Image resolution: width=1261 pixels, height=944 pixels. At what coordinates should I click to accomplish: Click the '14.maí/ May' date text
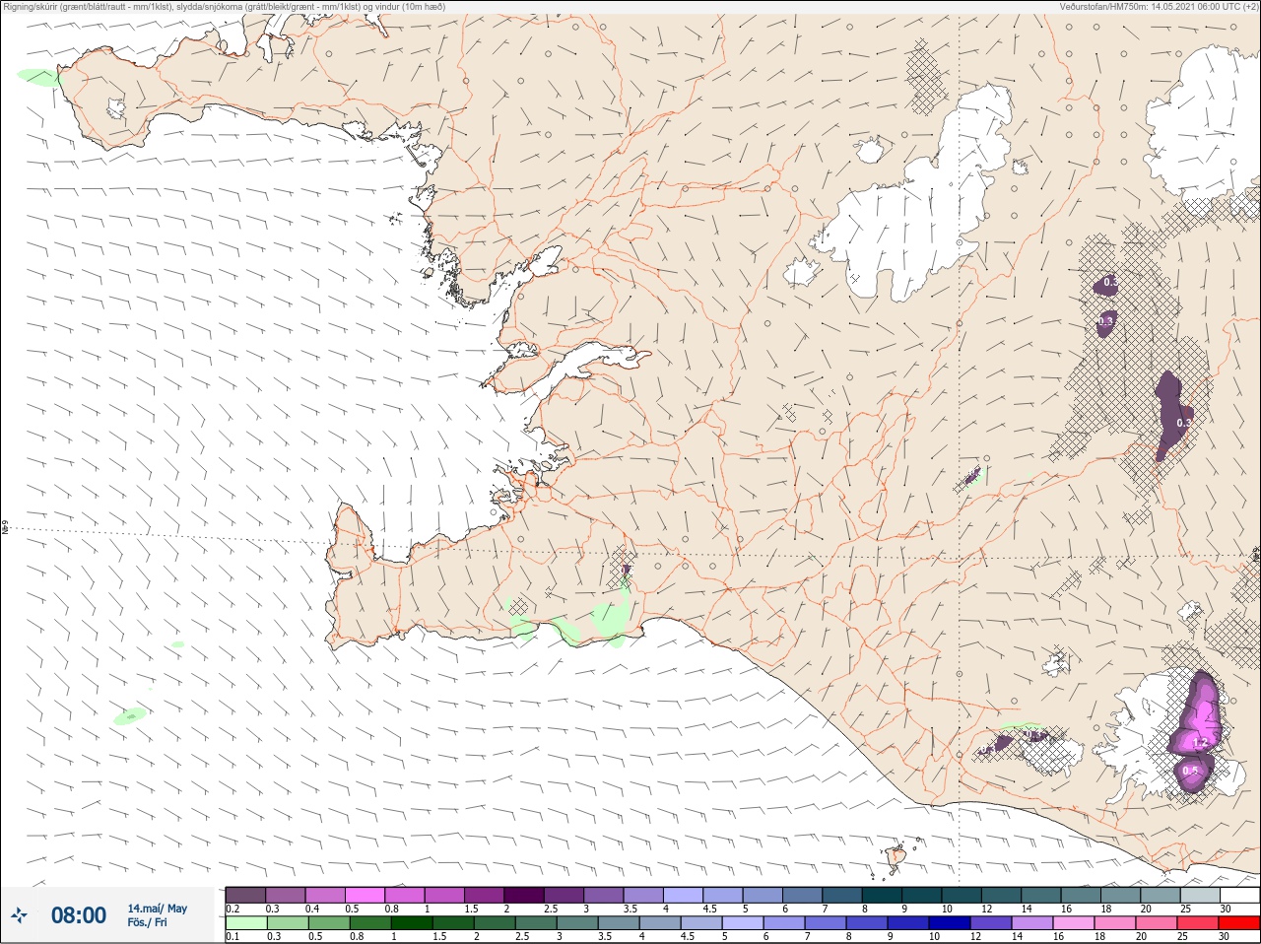pos(158,909)
